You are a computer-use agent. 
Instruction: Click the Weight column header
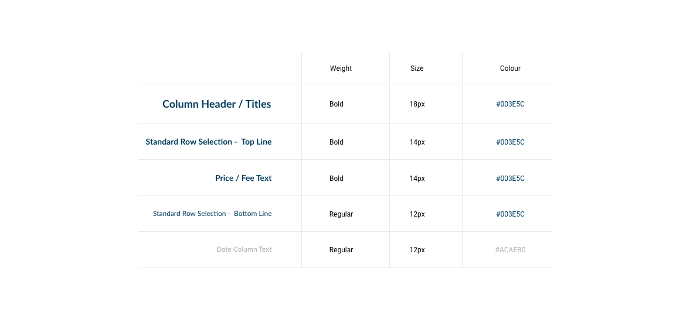(341, 68)
